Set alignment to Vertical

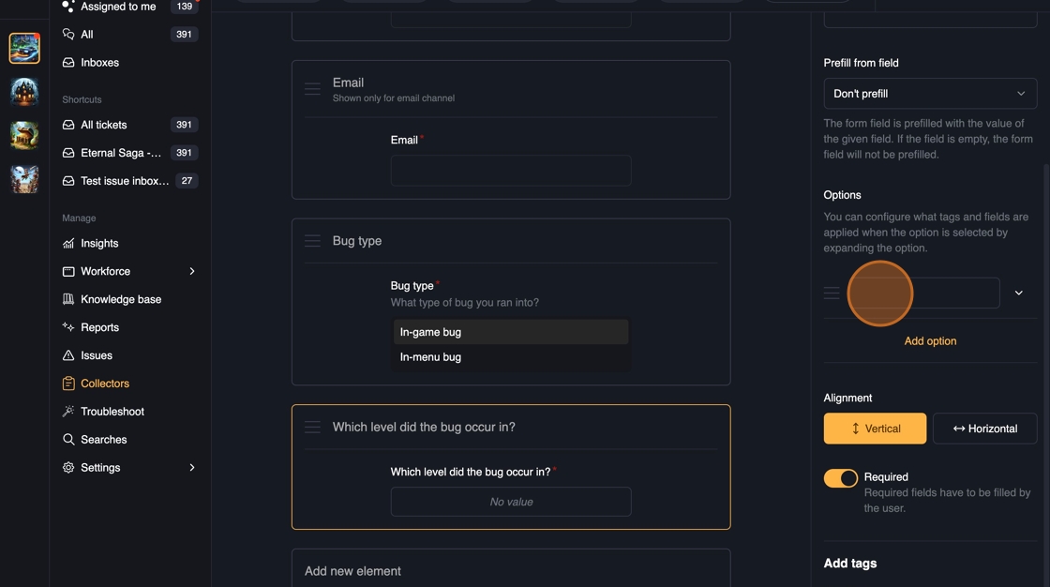pyautogui.click(x=875, y=429)
